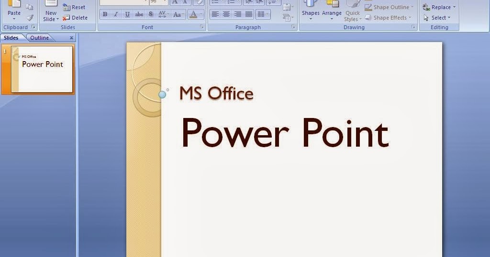Click the New Slide icon

pos(51,3)
